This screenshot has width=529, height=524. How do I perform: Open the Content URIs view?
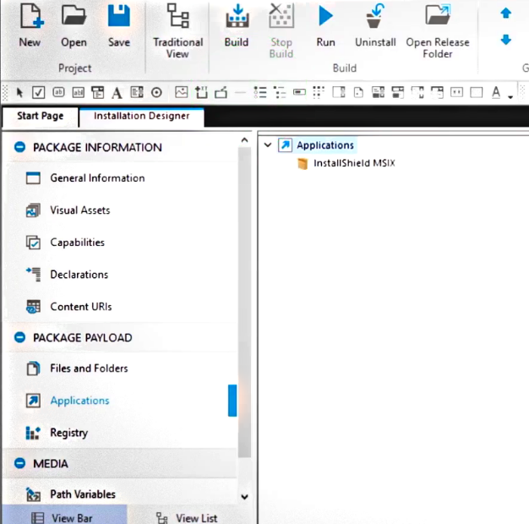80,306
